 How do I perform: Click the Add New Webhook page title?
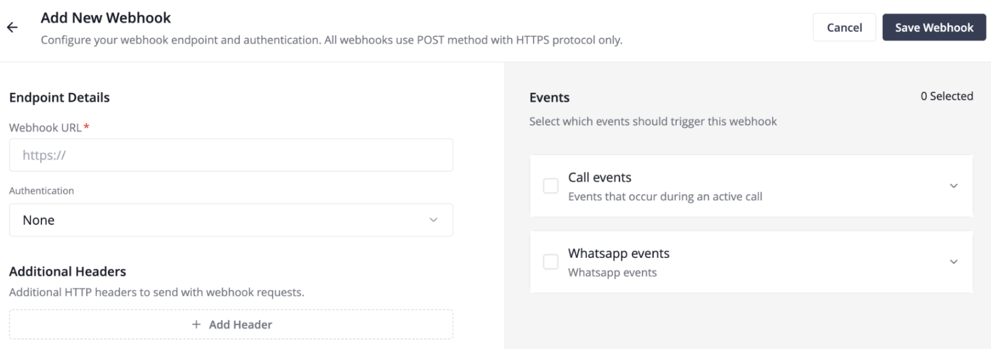tap(106, 18)
